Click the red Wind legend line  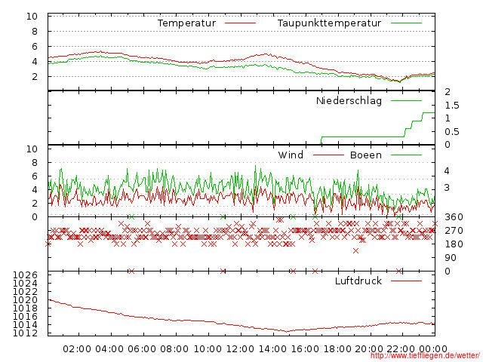(328, 155)
